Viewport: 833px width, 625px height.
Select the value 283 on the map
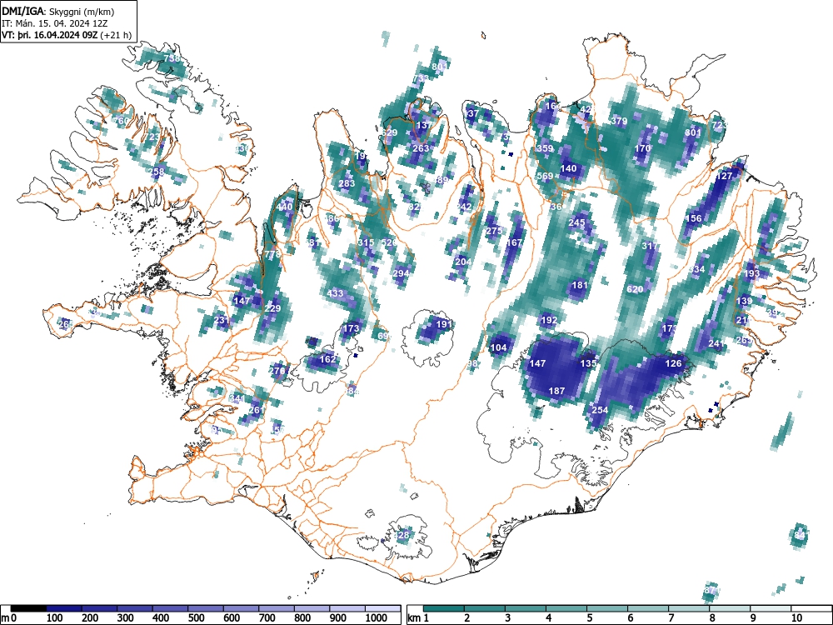pyautogui.click(x=347, y=184)
